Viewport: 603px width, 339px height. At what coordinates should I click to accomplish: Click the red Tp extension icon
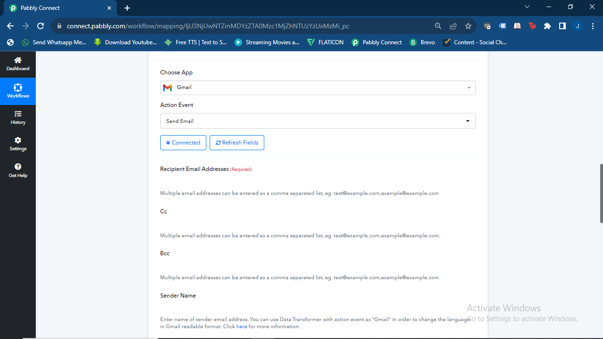[532, 26]
